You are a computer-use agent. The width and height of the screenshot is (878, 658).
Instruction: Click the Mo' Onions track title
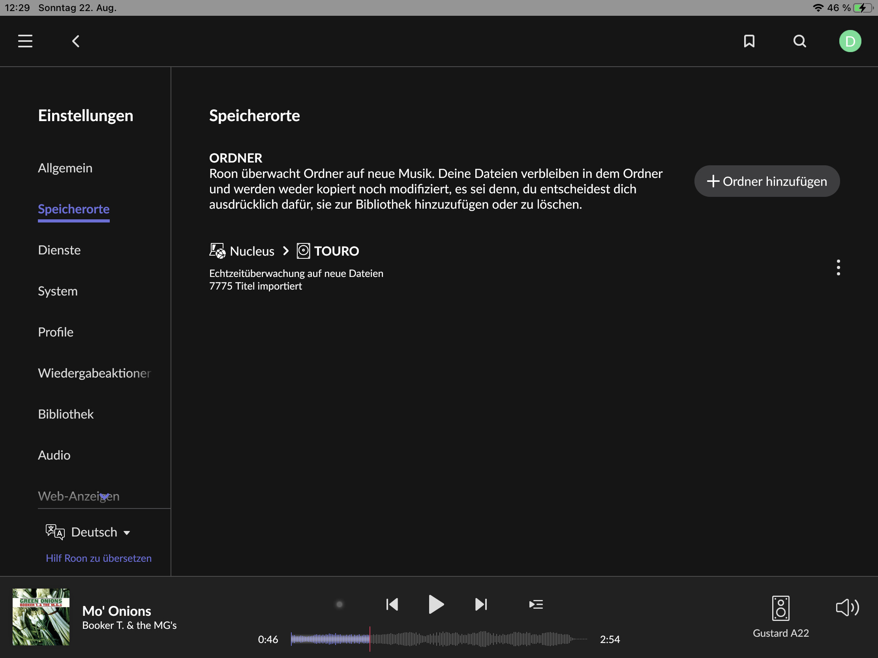coord(117,611)
